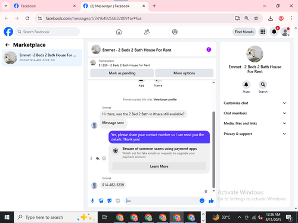Image resolution: width=298 pixels, height=223 pixels.
Task: Select the Messenger | Facebook tab
Action: coord(114,6)
